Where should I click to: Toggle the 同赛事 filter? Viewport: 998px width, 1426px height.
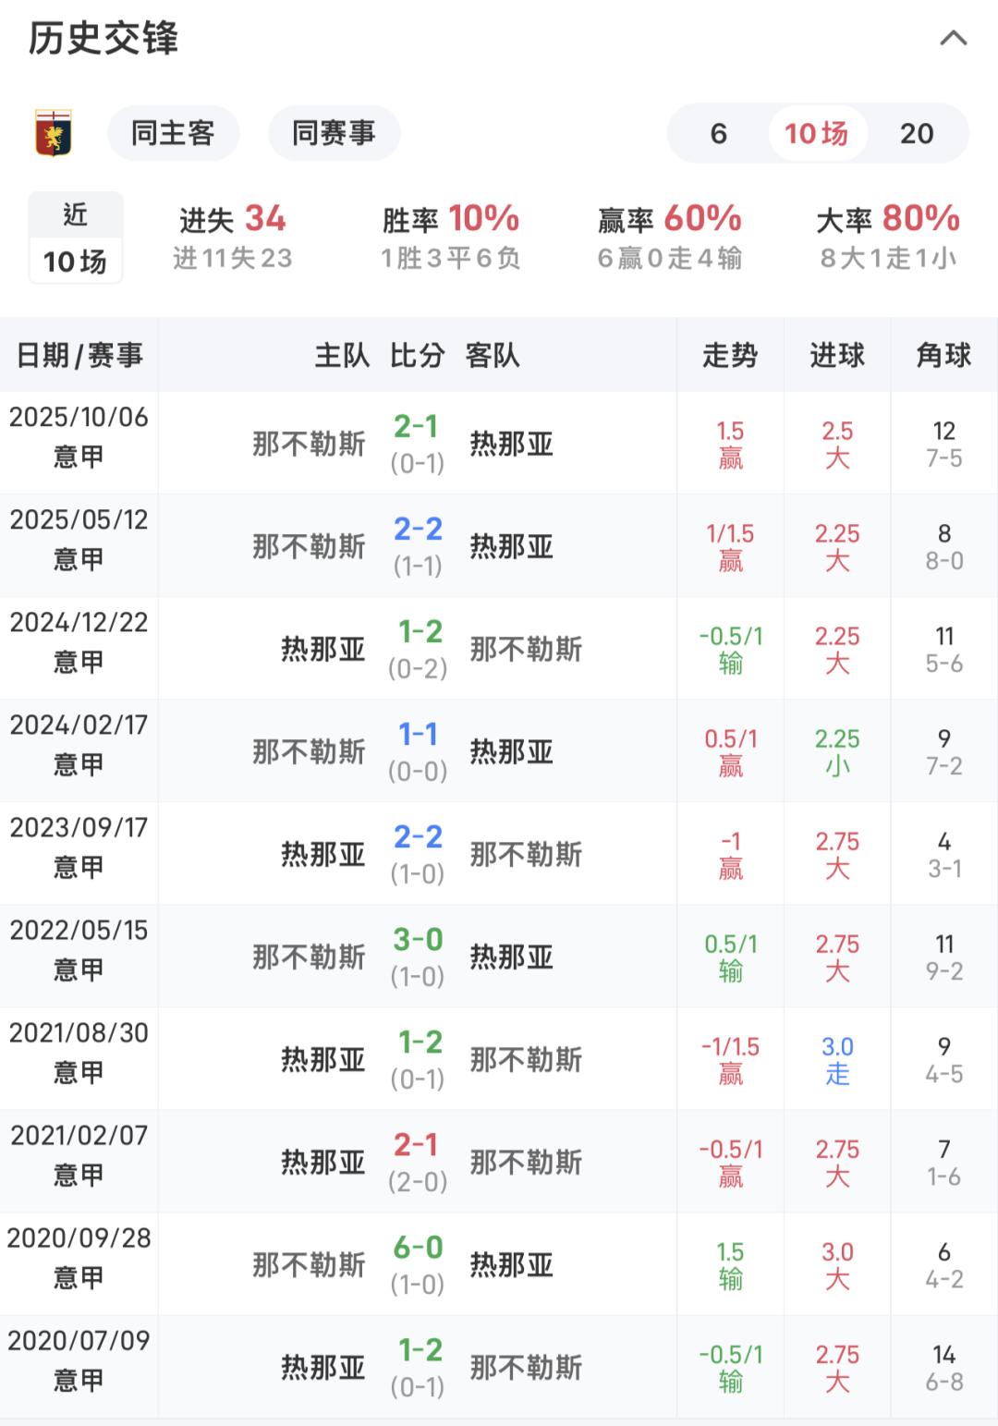coord(334,133)
